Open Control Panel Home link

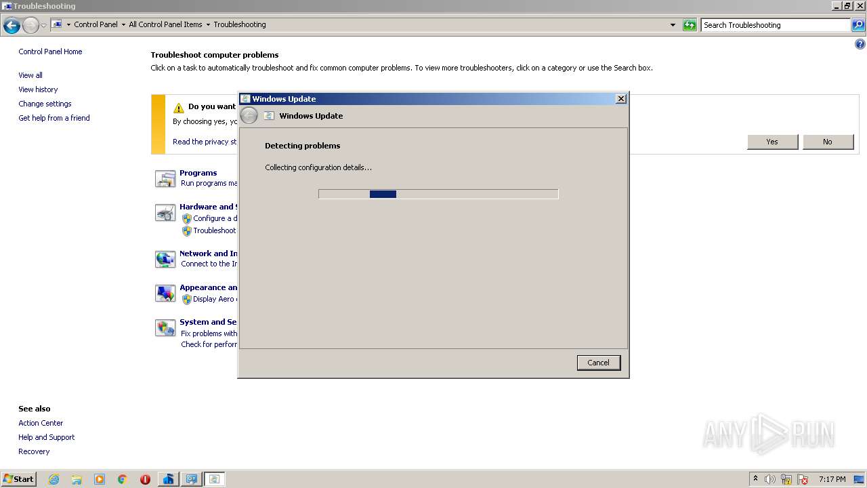pos(50,52)
